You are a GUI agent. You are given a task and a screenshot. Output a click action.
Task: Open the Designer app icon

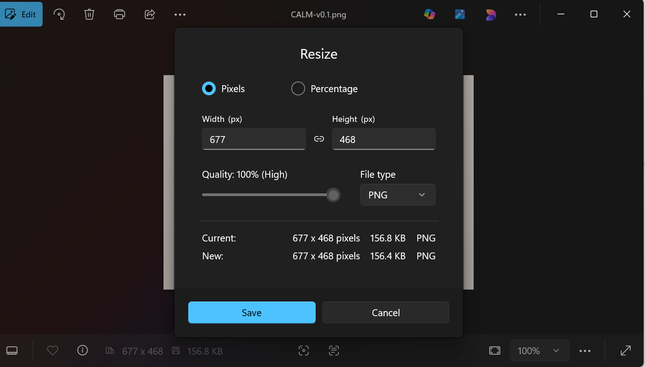pos(460,14)
